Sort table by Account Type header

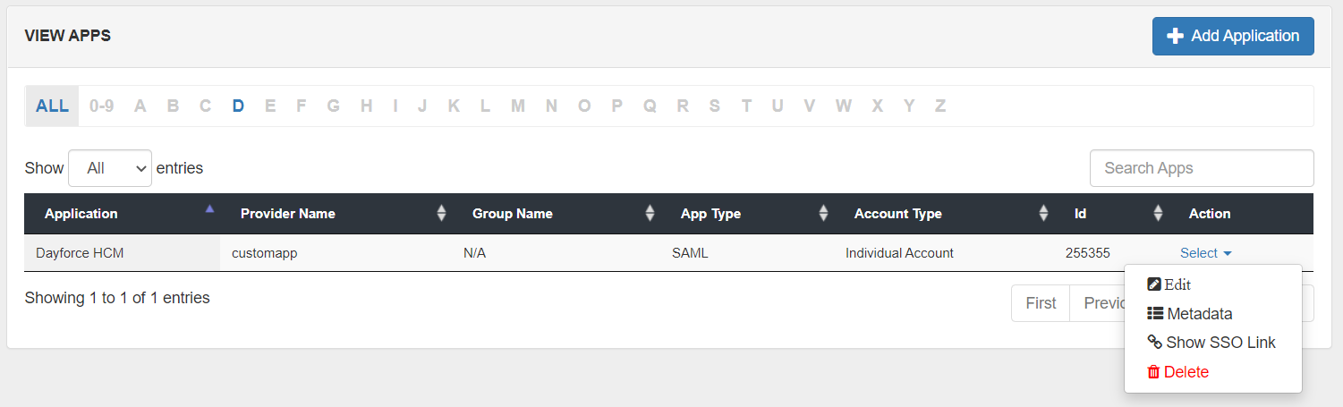click(897, 214)
